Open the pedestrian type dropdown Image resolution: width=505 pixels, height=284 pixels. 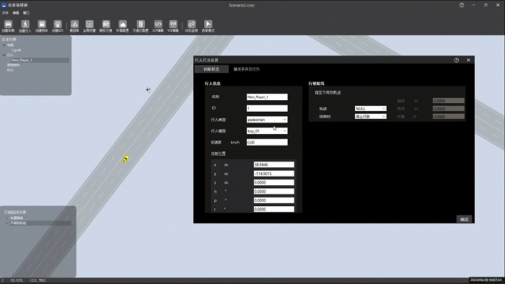pos(267,120)
